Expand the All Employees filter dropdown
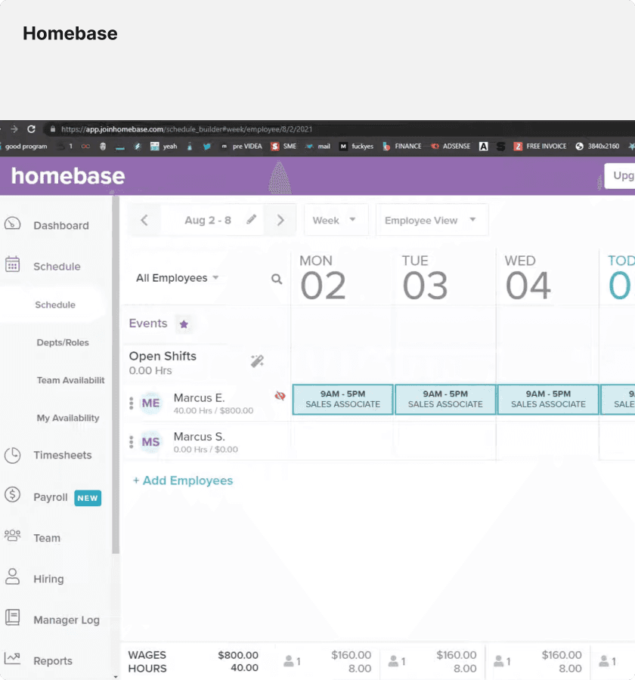635x680 pixels. tap(177, 277)
